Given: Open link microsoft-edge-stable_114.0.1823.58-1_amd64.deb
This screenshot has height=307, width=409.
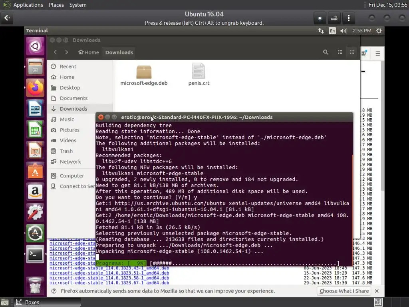Looking at the screenshot, I should (109, 278).
